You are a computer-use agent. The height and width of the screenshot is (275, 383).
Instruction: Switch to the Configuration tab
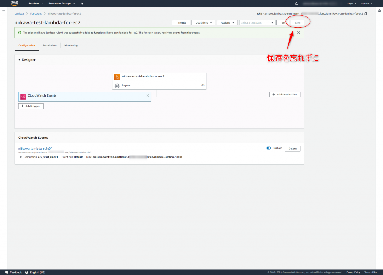(x=27, y=46)
